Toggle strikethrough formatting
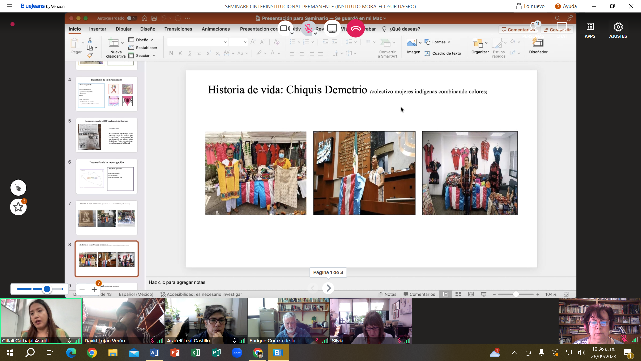The width and height of the screenshot is (641, 361). pyautogui.click(x=199, y=53)
